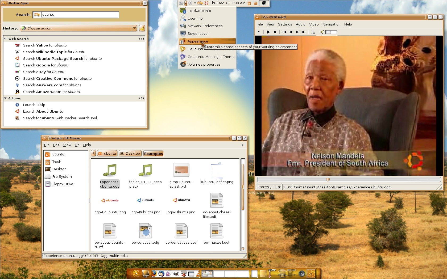Stop the video in VLC
447x279 pixels.
pyautogui.click(x=275, y=32)
